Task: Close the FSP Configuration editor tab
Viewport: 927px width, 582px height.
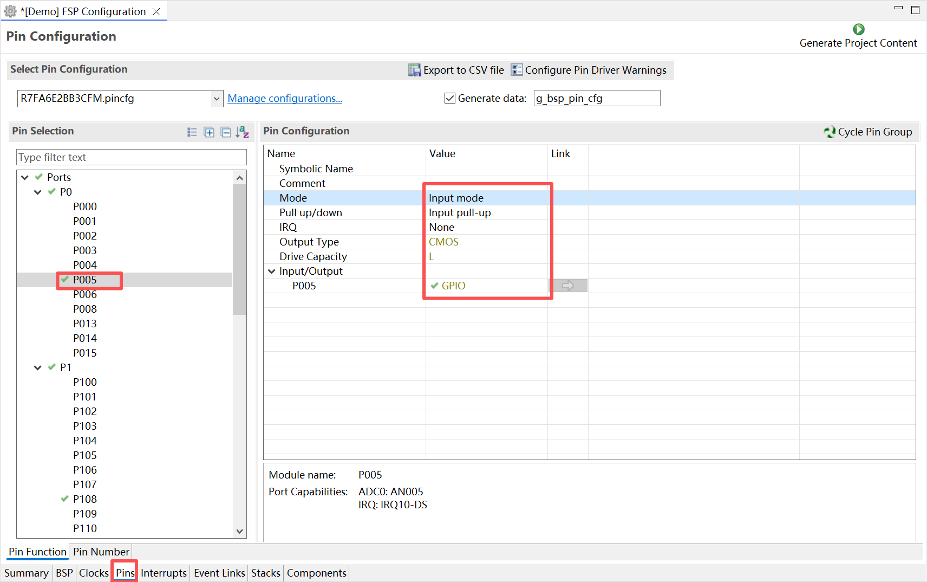Action: [156, 11]
